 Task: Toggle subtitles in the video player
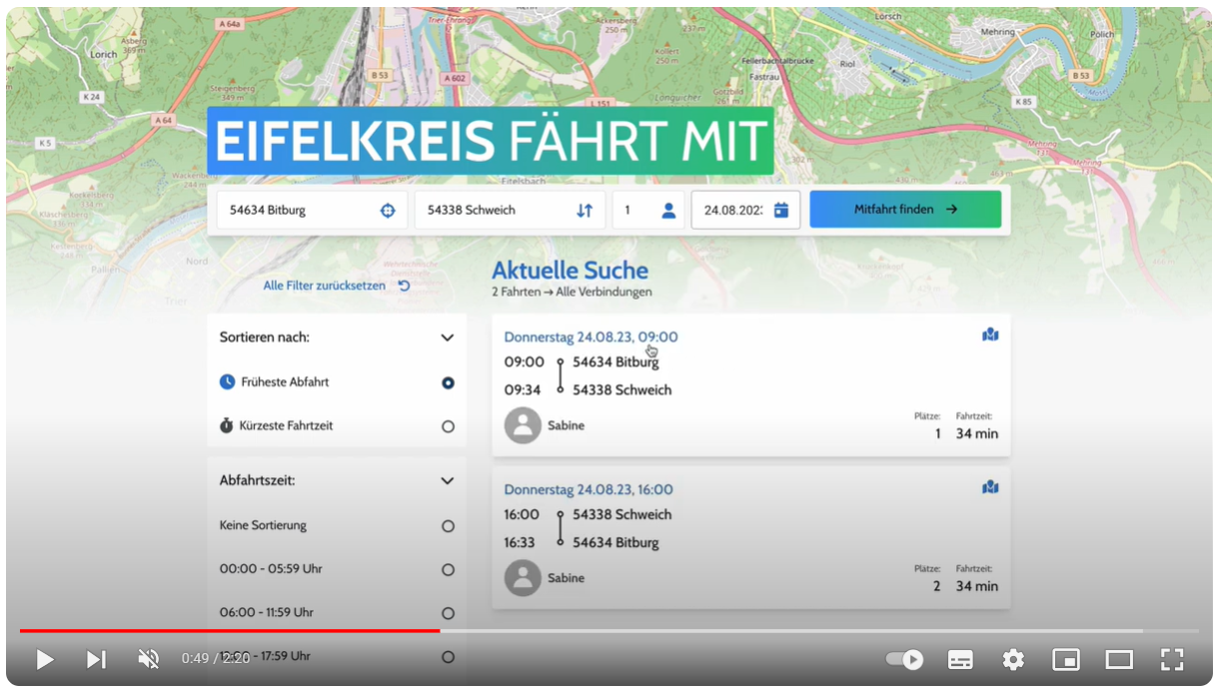(x=960, y=659)
